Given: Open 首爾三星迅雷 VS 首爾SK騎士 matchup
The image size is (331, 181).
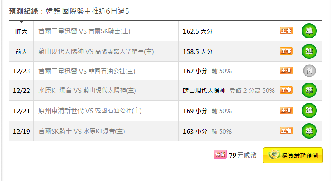Looking at the screenshot, I should (84, 31).
